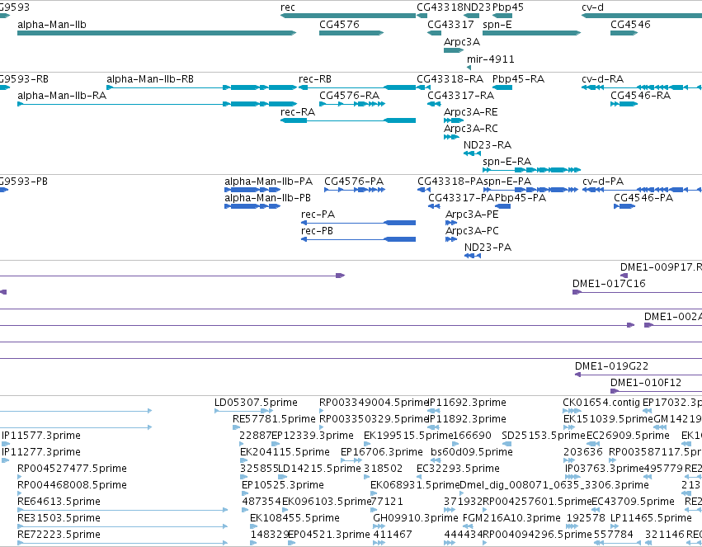This screenshot has width=702, height=547.
Task: Click the alpha-Man-IIb-RB transcript label
Action: pos(150,78)
